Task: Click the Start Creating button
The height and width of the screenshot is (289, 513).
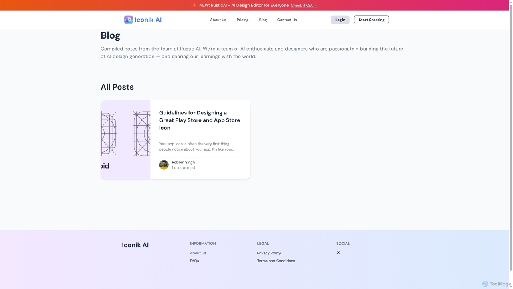Action: (x=372, y=20)
